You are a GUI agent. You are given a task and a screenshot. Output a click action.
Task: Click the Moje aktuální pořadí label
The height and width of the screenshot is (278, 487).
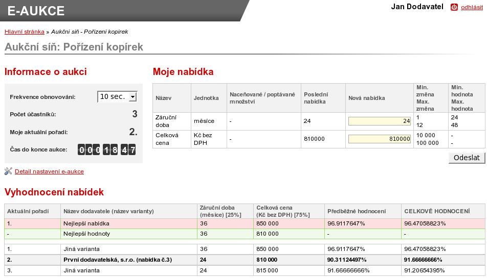pyautogui.click(x=38, y=132)
